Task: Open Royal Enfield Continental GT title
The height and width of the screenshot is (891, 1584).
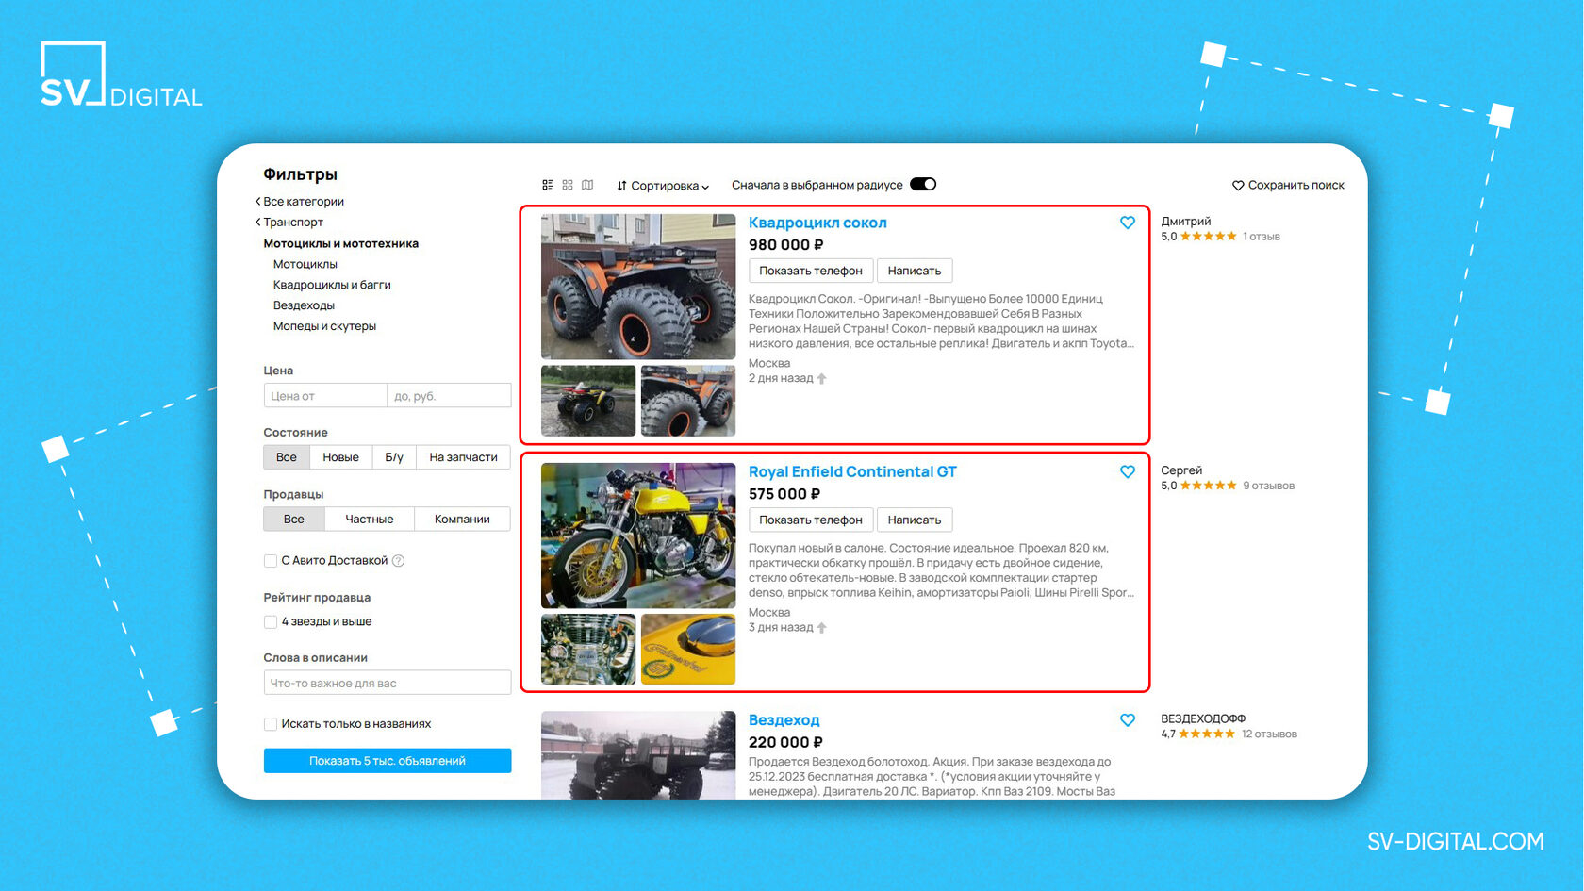Action: point(852,471)
